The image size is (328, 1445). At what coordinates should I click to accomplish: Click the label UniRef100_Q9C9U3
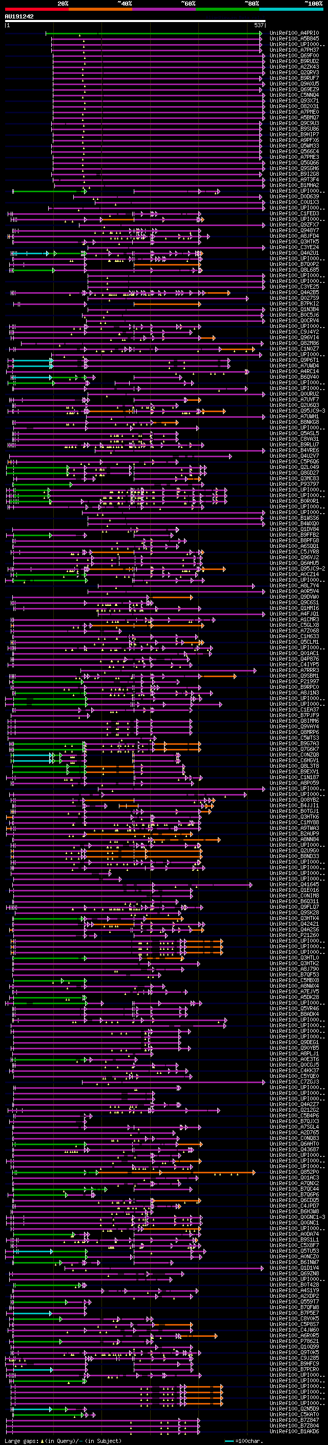point(294,124)
